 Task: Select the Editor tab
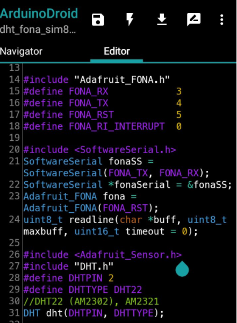point(117,51)
